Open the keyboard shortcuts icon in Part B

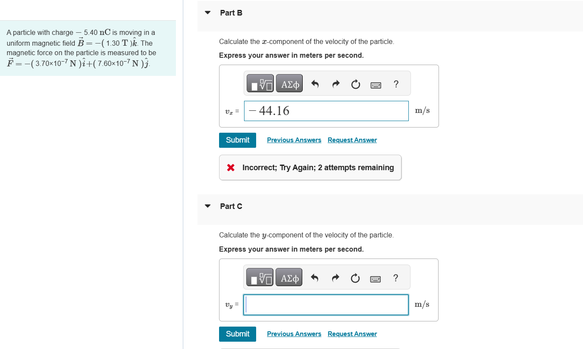coord(376,84)
